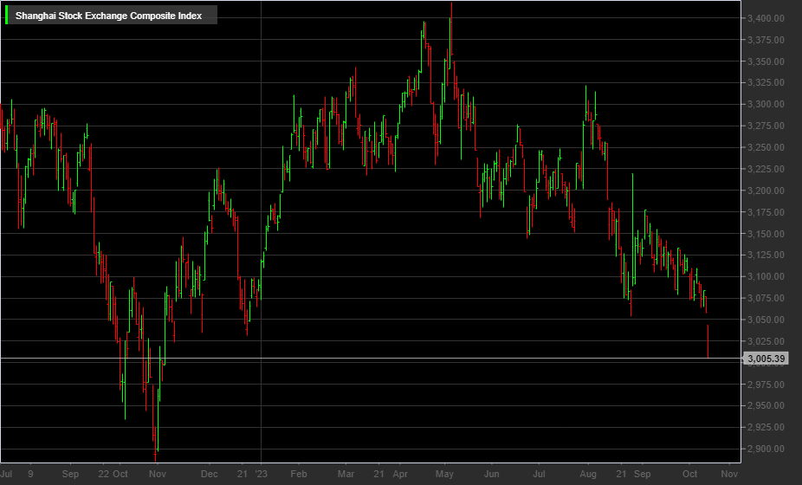Click the 3,150.00 price axis label
The height and width of the screenshot is (485, 802).
(766, 233)
